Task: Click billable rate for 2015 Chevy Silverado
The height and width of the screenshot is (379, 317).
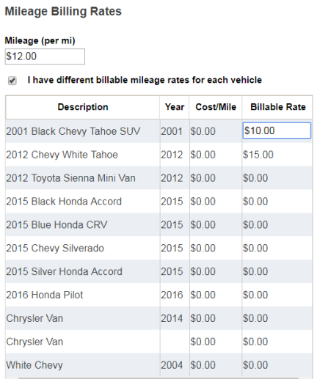Action: tap(255, 248)
